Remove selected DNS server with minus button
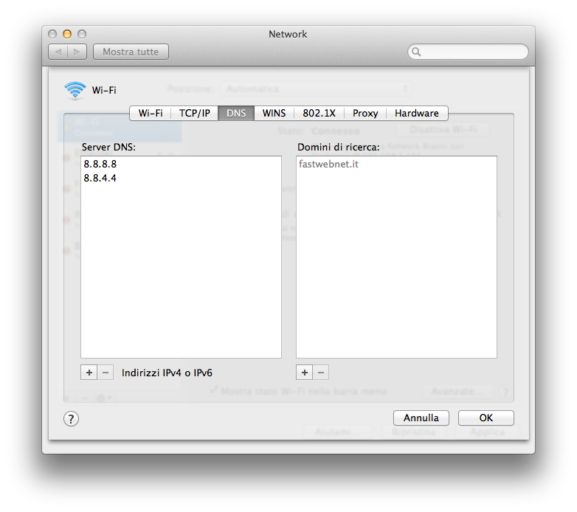 pyautogui.click(x=106, y=373)
